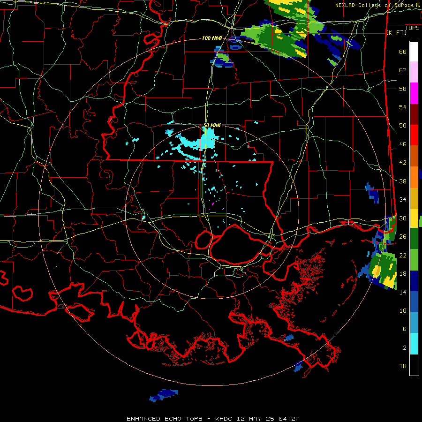
Task: Click the K FT units label
Action: (x=396, y=33)
